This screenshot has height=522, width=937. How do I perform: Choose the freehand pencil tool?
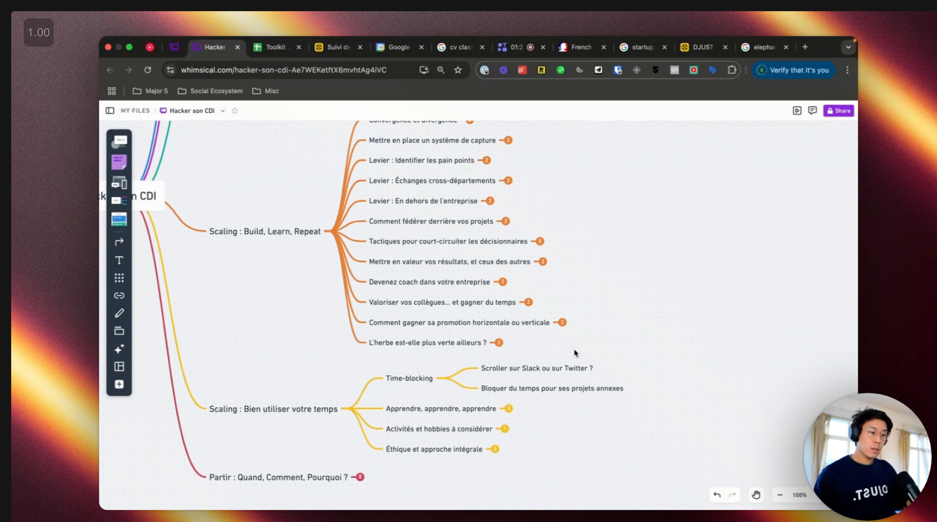pyautogui.click(x=119, y=313)
